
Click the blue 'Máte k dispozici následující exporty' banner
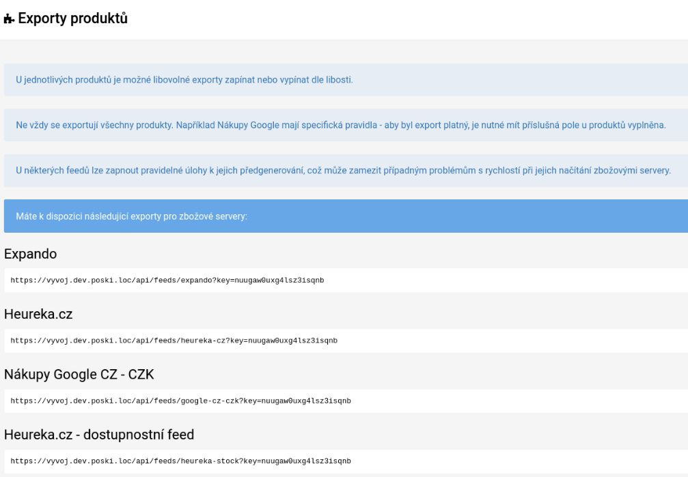point(346,216)
